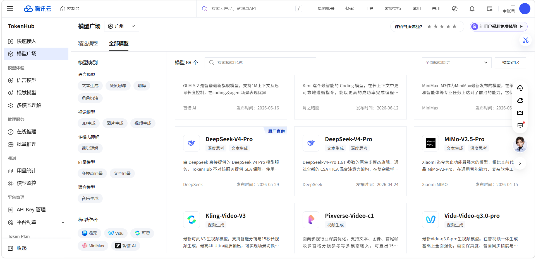Viewport: 536px width, 259px height.
Task: Open 快速接入 in the sidebar
Action: 36,41
